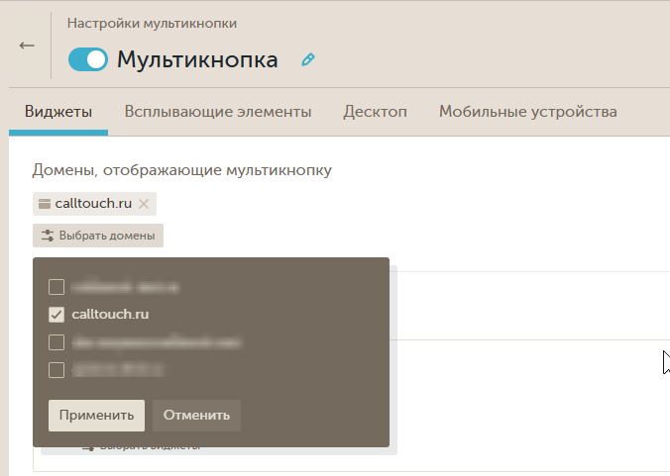Click the Настройки мультикнопки header text

coord(152,23)
